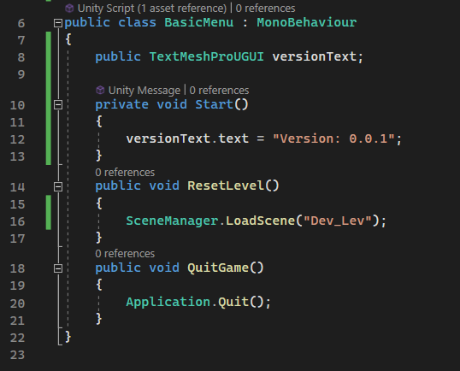Select line number 12 in the gutter

click(17, 139)
